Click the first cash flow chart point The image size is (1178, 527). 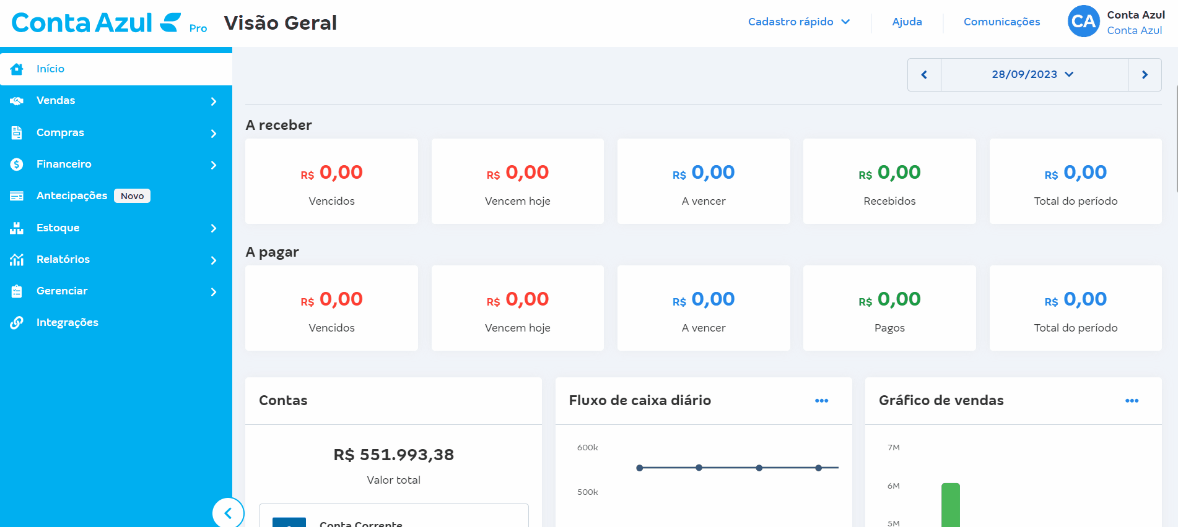click(640, 468)
